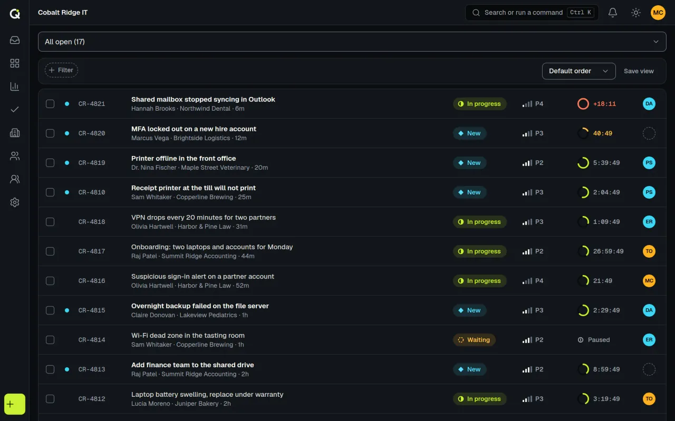Open the Waiting status on CR-4814

474,340
